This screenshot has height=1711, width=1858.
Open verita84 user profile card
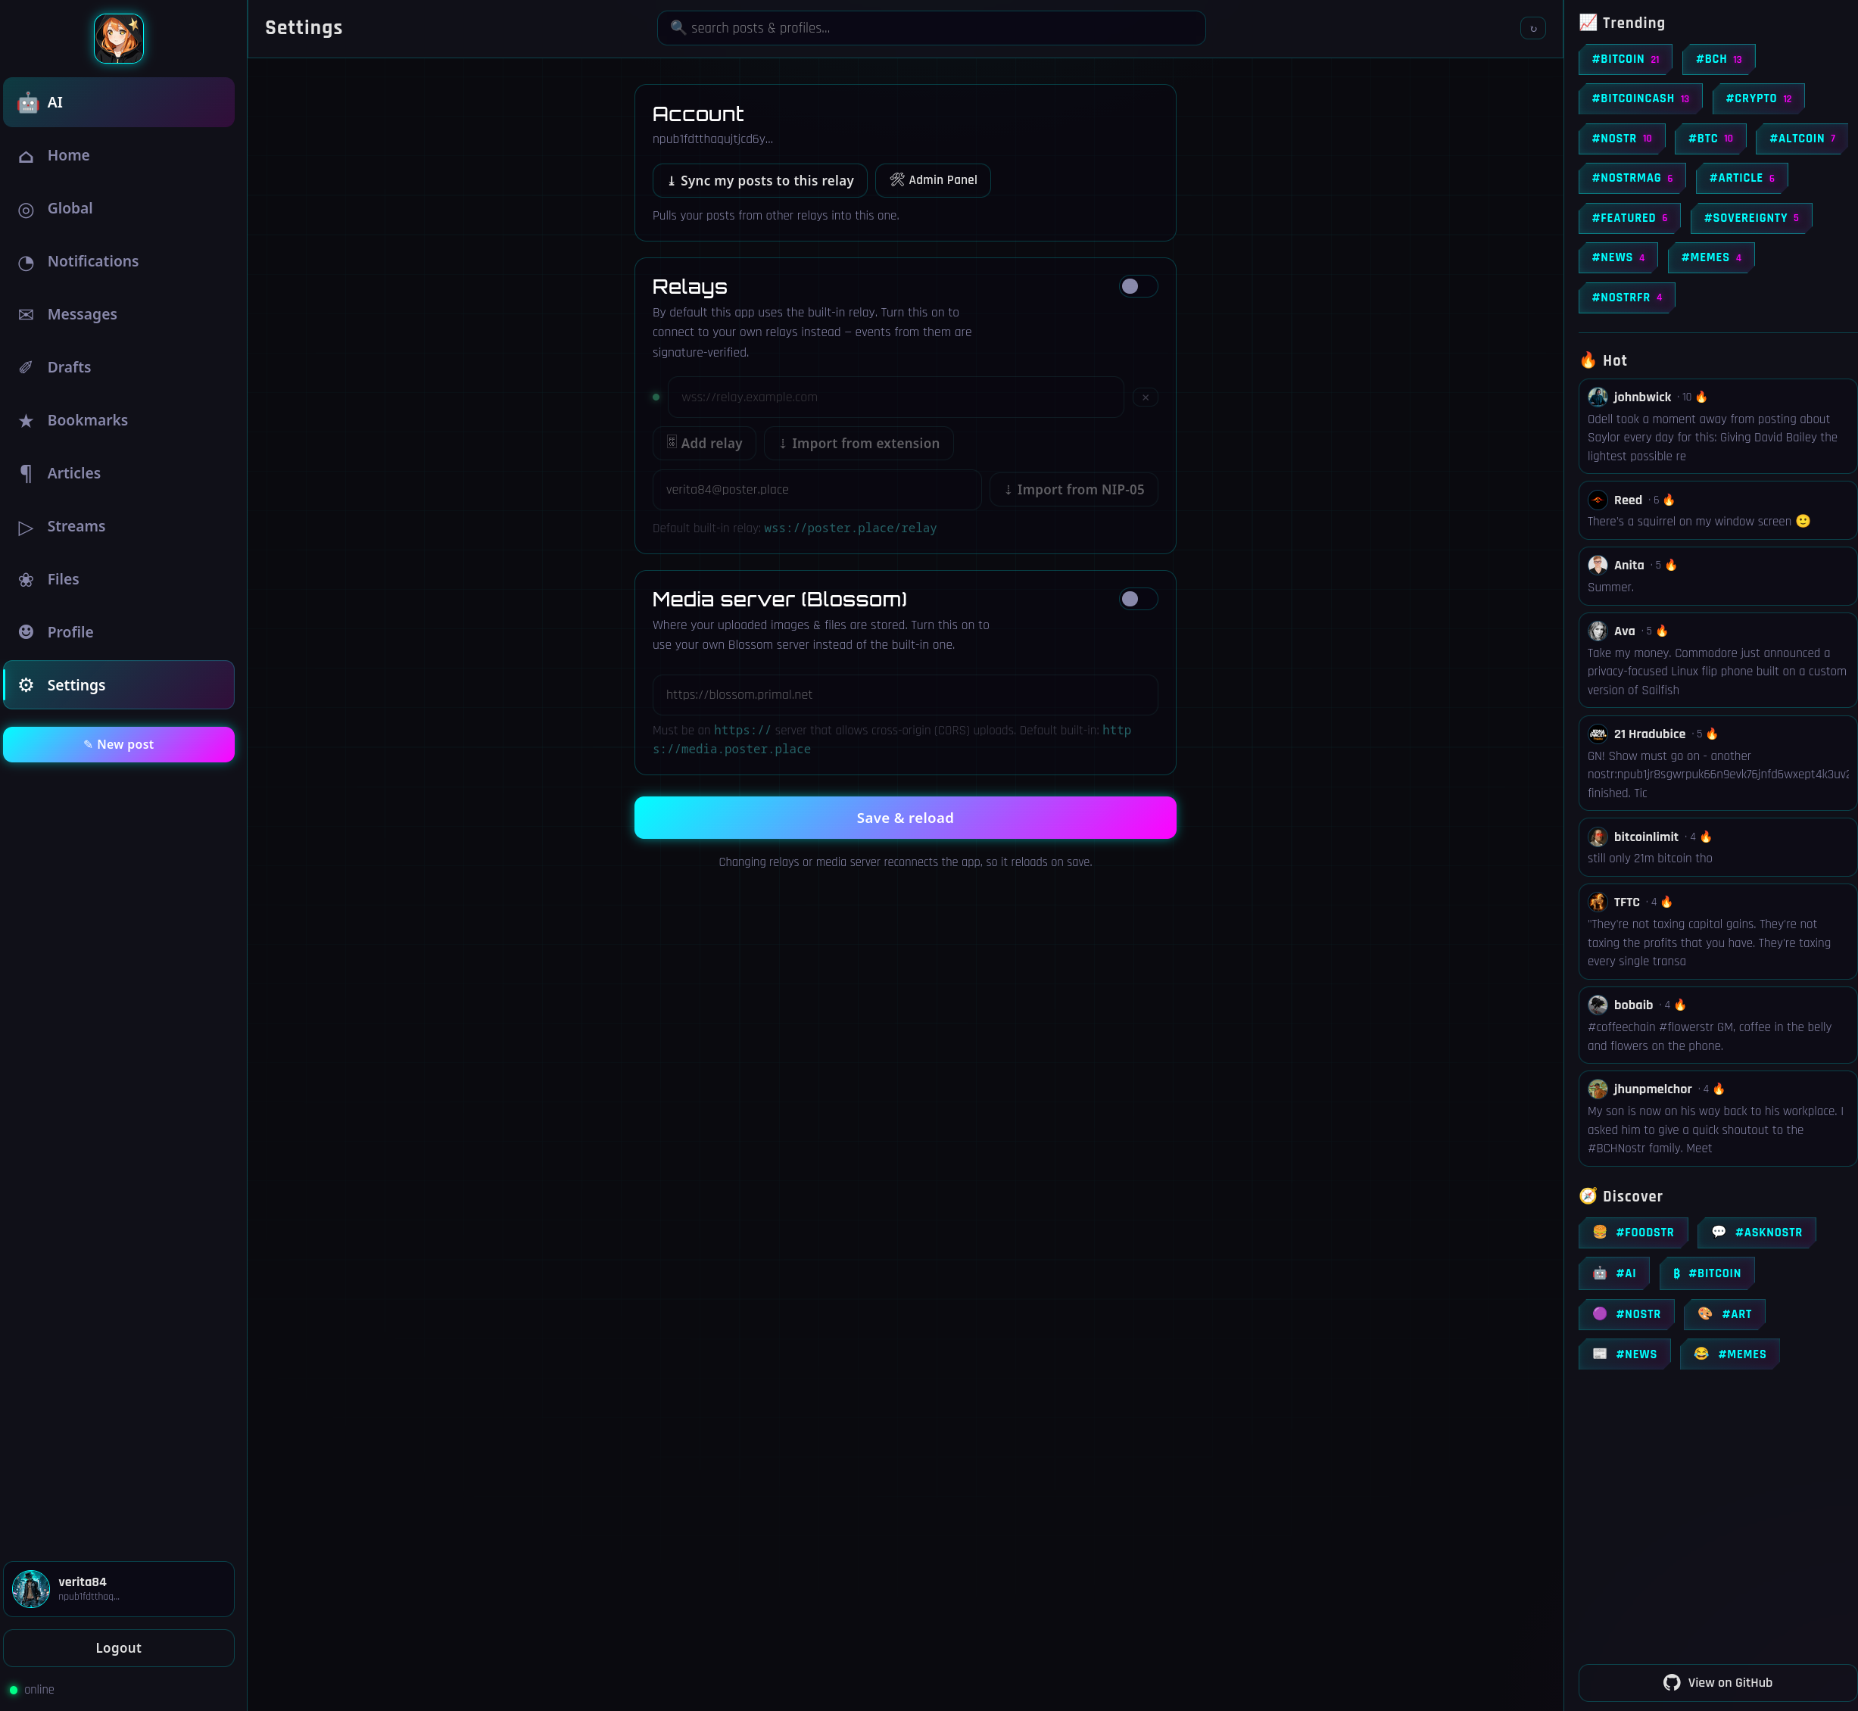pyautogui.click(x=119, y=1589)
